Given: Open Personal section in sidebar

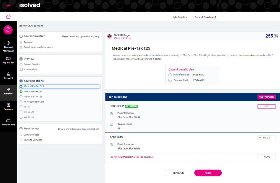Looking at the screenshot, I should [8, 76].
